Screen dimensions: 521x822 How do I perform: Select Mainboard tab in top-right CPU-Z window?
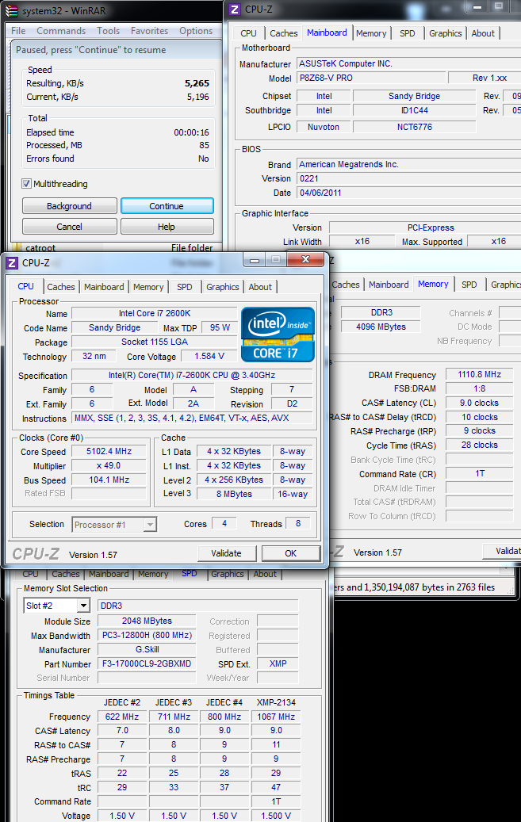pyautogui.click(x=327, y=32)
